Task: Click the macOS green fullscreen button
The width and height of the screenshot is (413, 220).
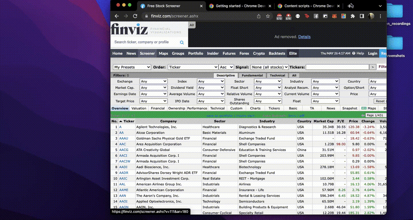Action: coord(130,5)
